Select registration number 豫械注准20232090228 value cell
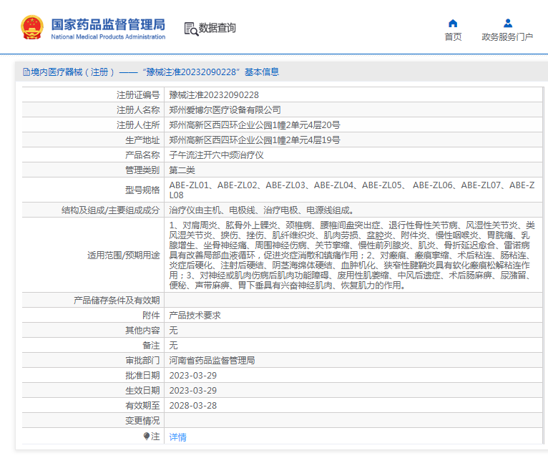 click(353, 94)
